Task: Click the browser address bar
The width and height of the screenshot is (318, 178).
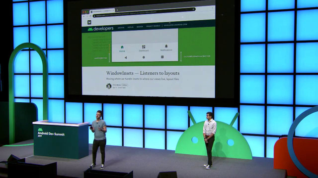Action: 144,12
